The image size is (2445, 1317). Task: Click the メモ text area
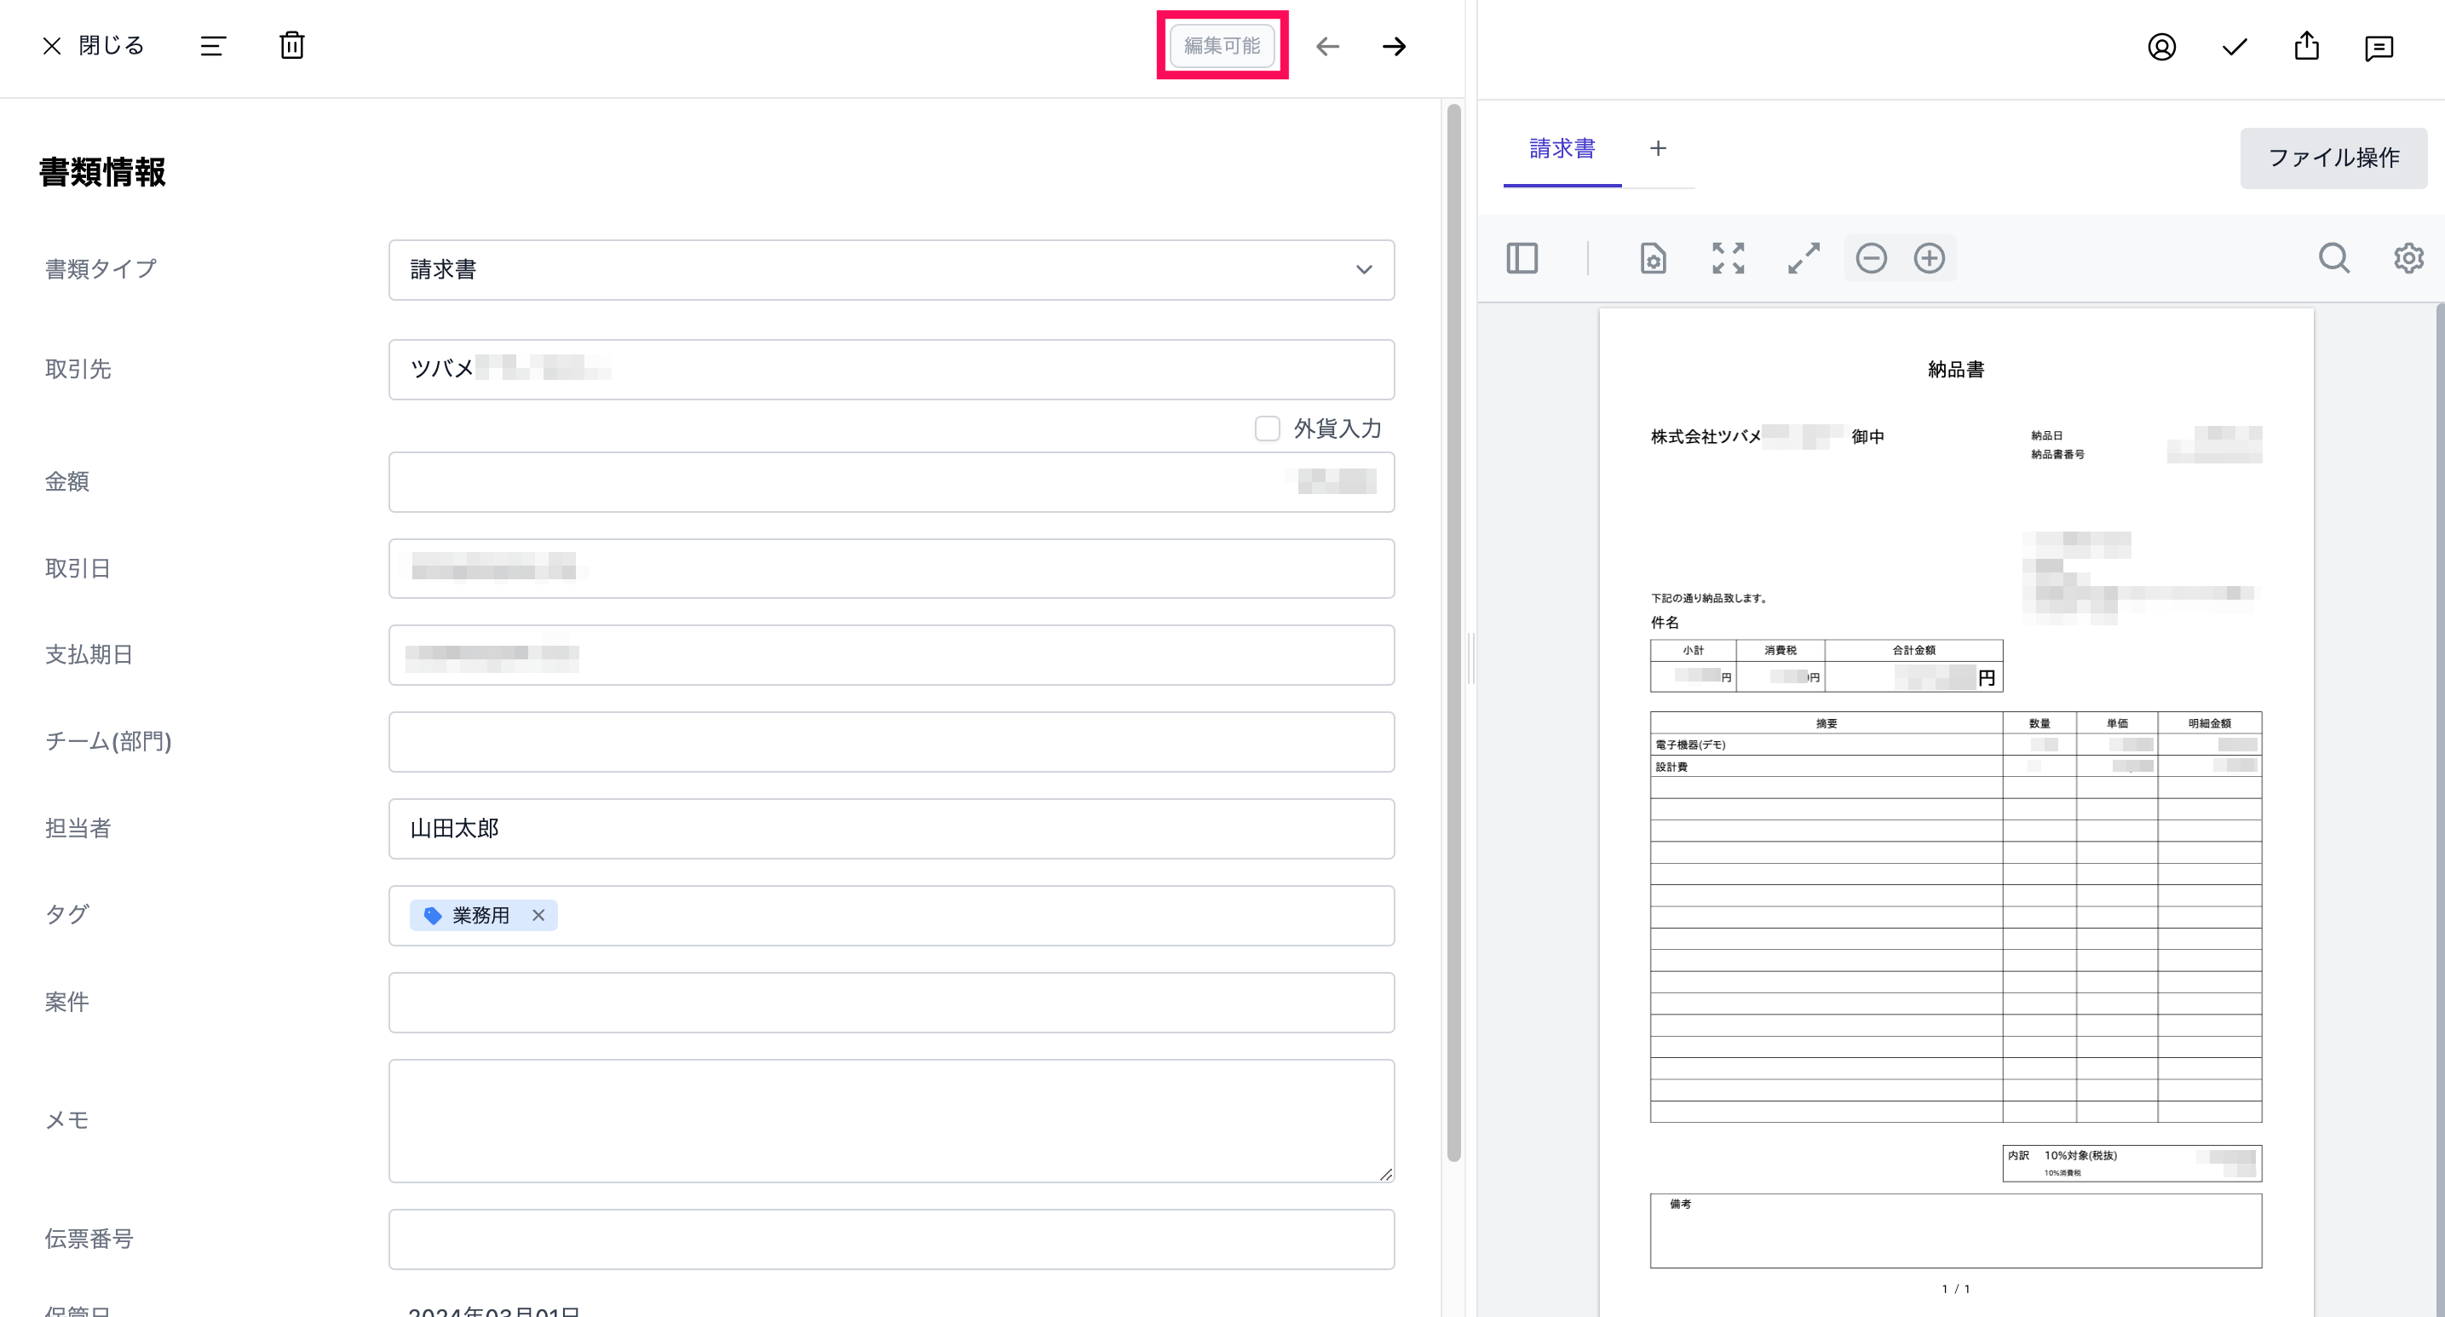click(890, 1119)
